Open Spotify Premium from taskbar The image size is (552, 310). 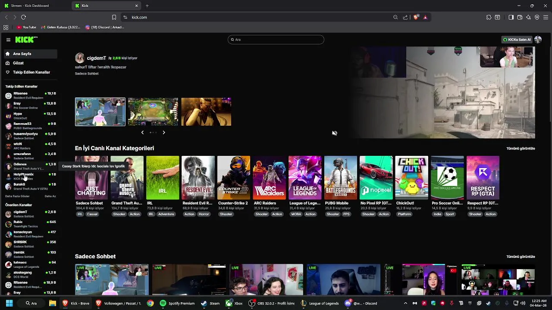[177, 304]
